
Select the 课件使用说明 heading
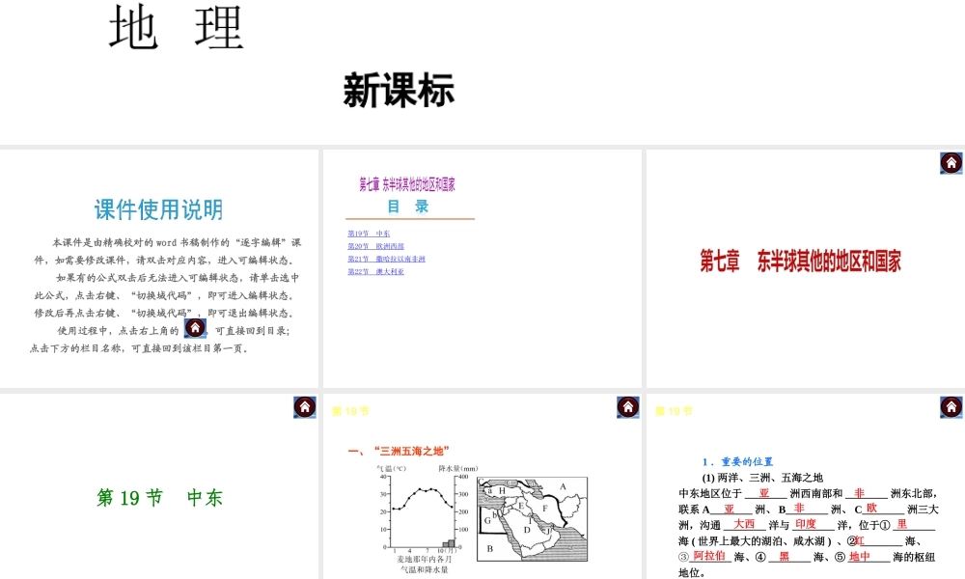coord(159,209)
